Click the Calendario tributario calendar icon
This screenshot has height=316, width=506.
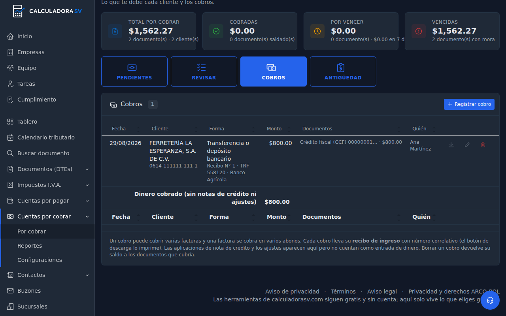tap(10, 137)
